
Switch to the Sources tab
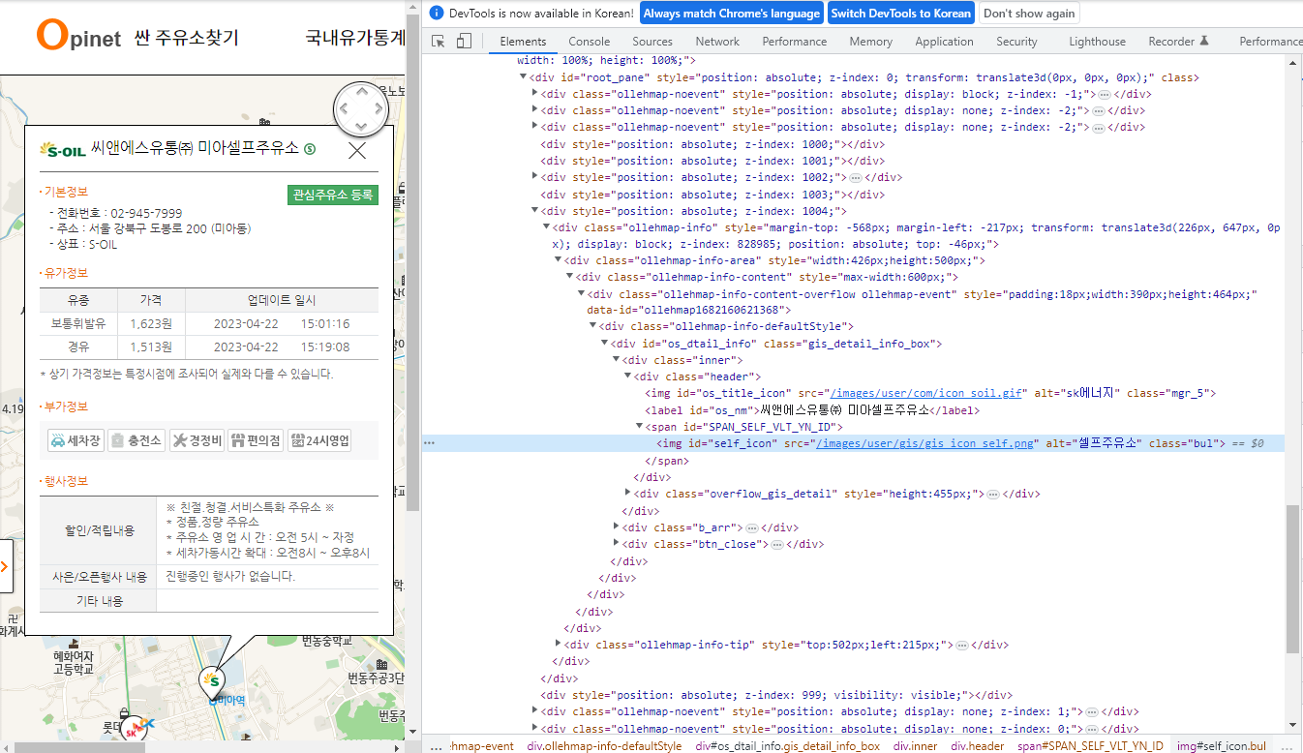coord(652,42)
